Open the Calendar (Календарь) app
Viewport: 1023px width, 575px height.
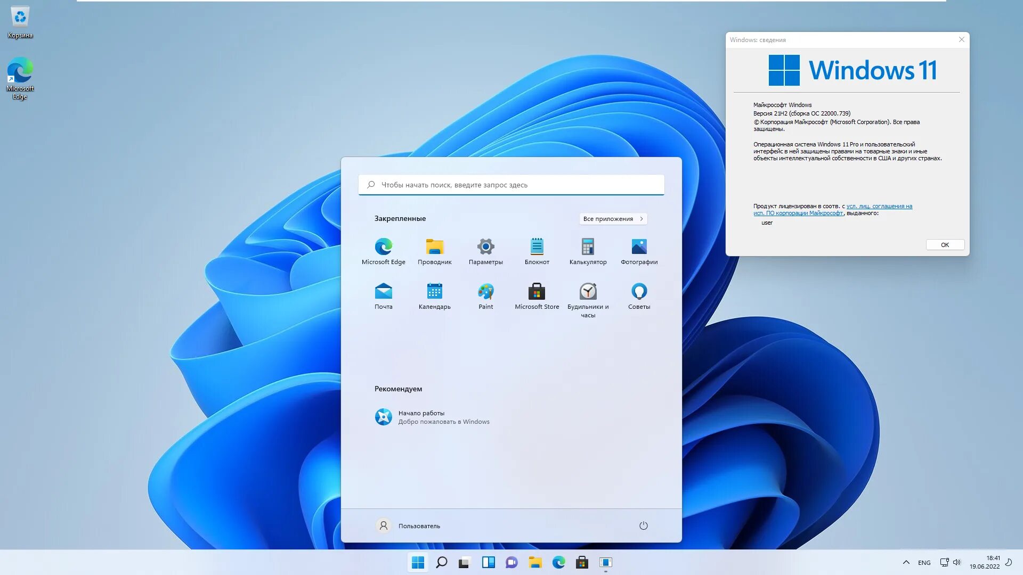pyautogui.click(x=434, y=292)
